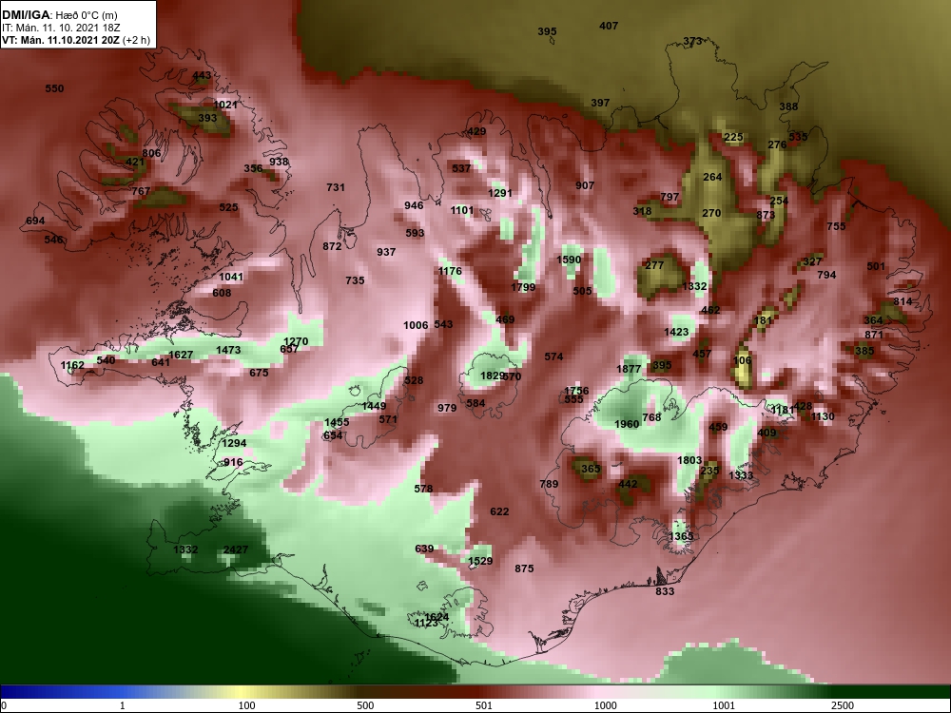Click the map value '937'
This screenshot has width=951, height=713.
click(386, 252)
